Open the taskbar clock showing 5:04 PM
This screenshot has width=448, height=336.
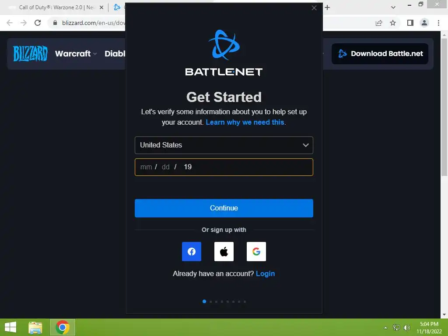(x=429, y=328)
